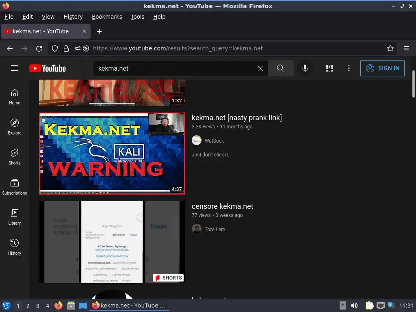Viewport: 416px width, 312px height.
Task: Click the SIGN IN button
Action: [x=382, y=68]
